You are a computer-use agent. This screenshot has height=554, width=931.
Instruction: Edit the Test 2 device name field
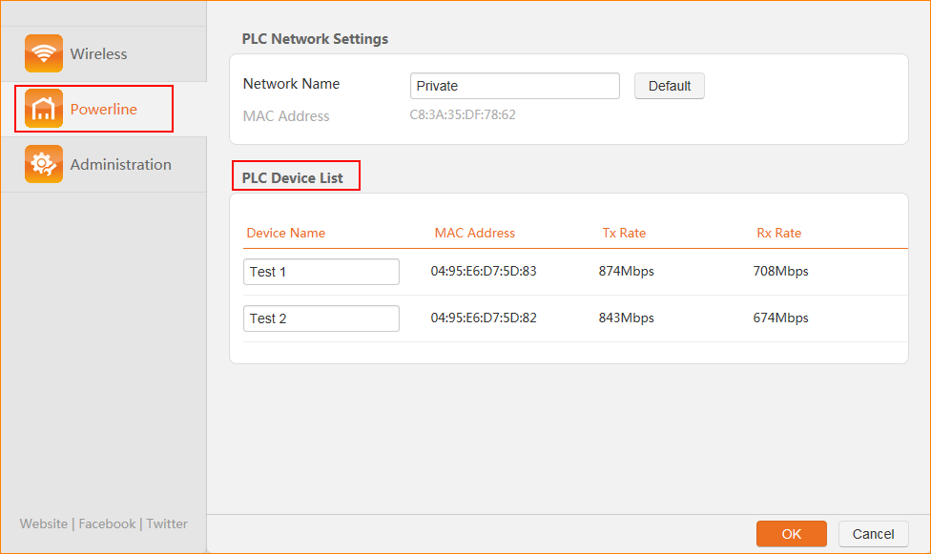coord(321,318)
